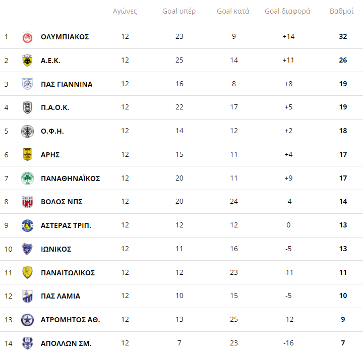This screenshot has height=353, width=363.
Task: Click the Π.Α.Ο.Κ. club badge
Action: tap(27, 107)
